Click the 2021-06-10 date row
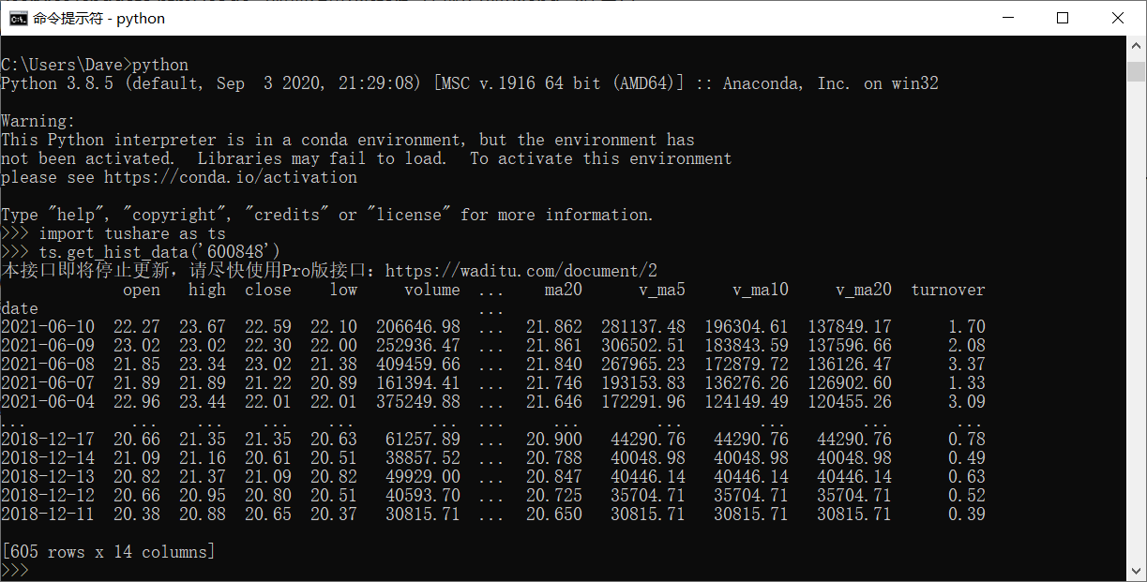 click(493, 327)
